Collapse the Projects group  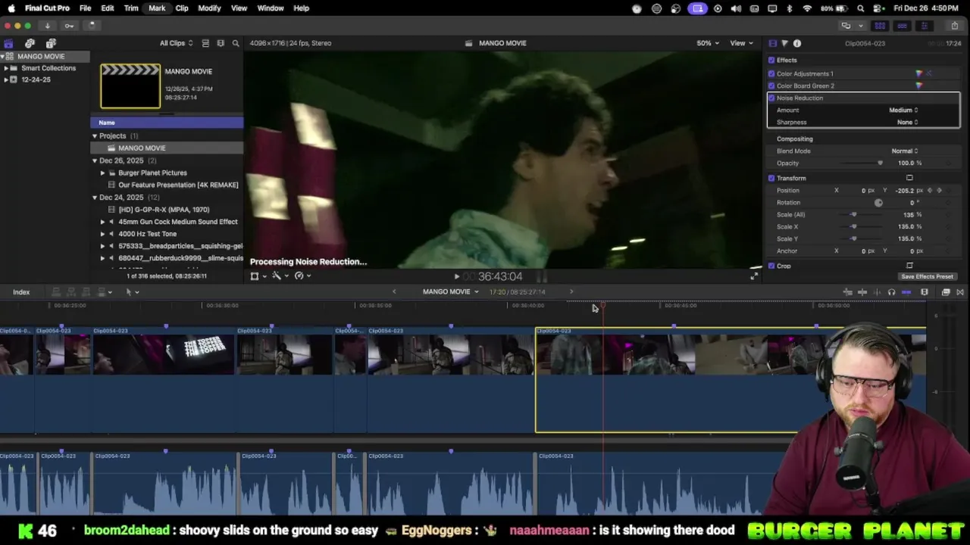pyautogui.click(x=95, y=136)
